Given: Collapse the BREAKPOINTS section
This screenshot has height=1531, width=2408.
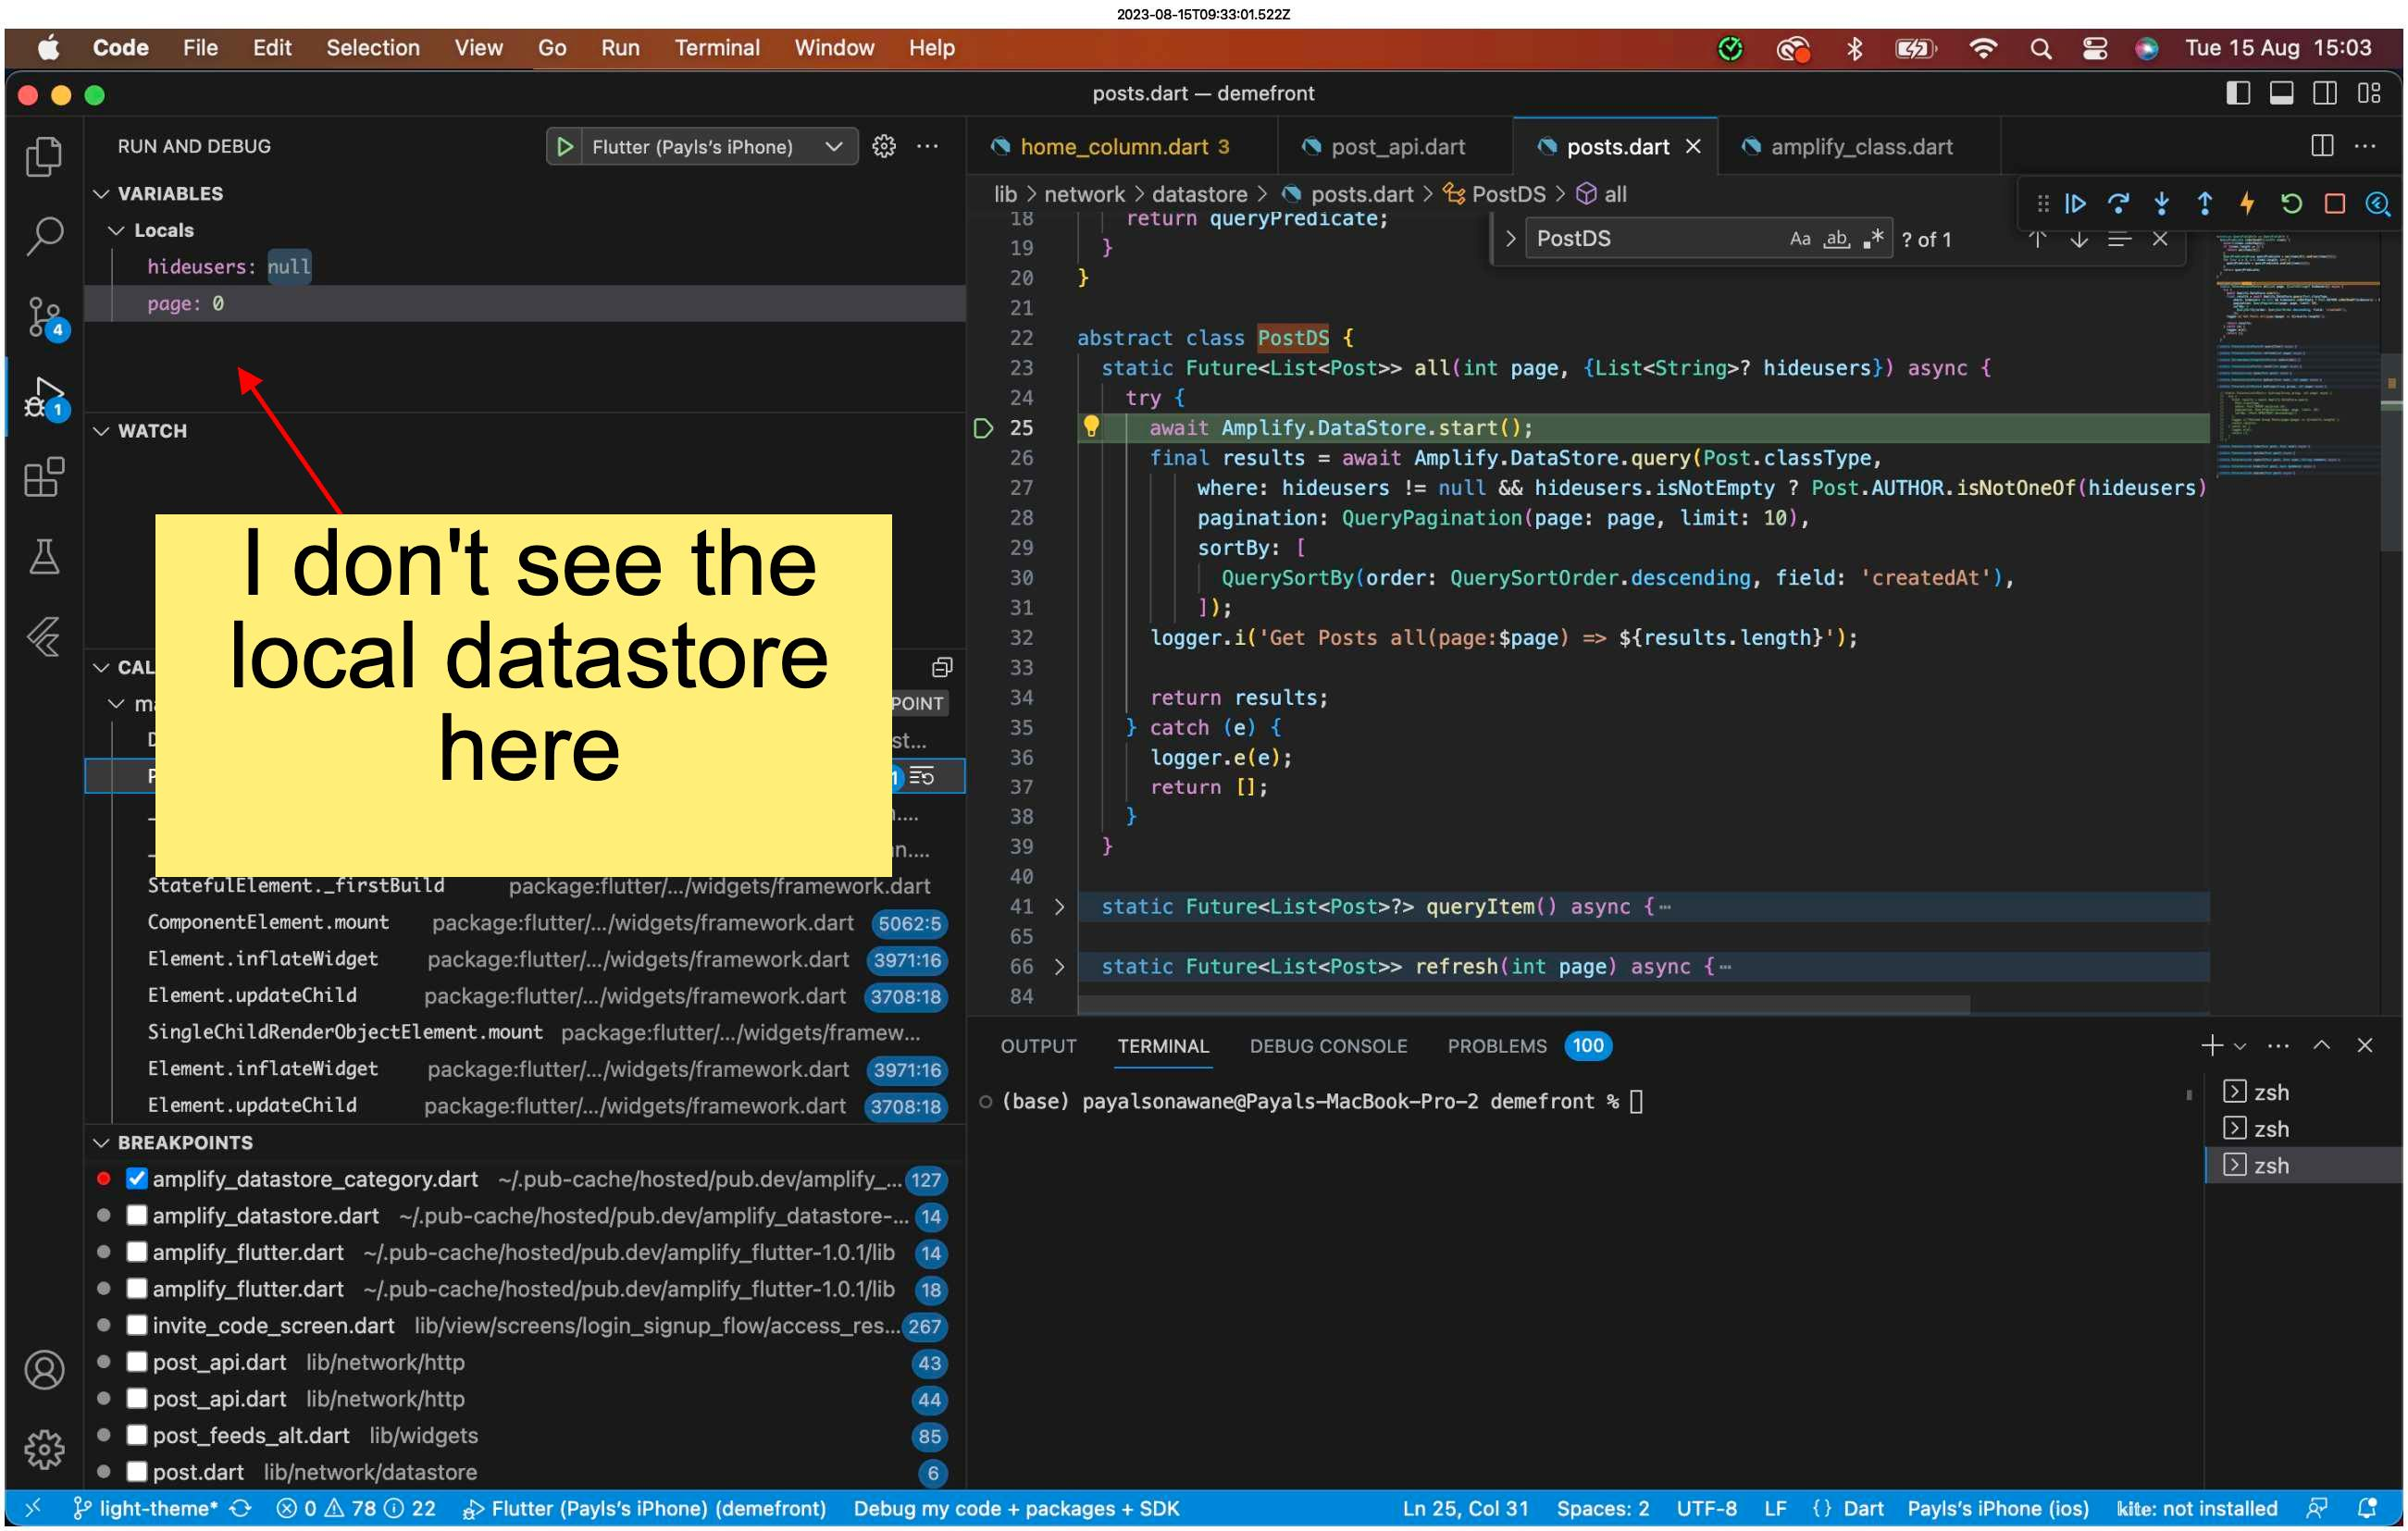Looking at the screenshot, I should click(x=101, y=1142).
